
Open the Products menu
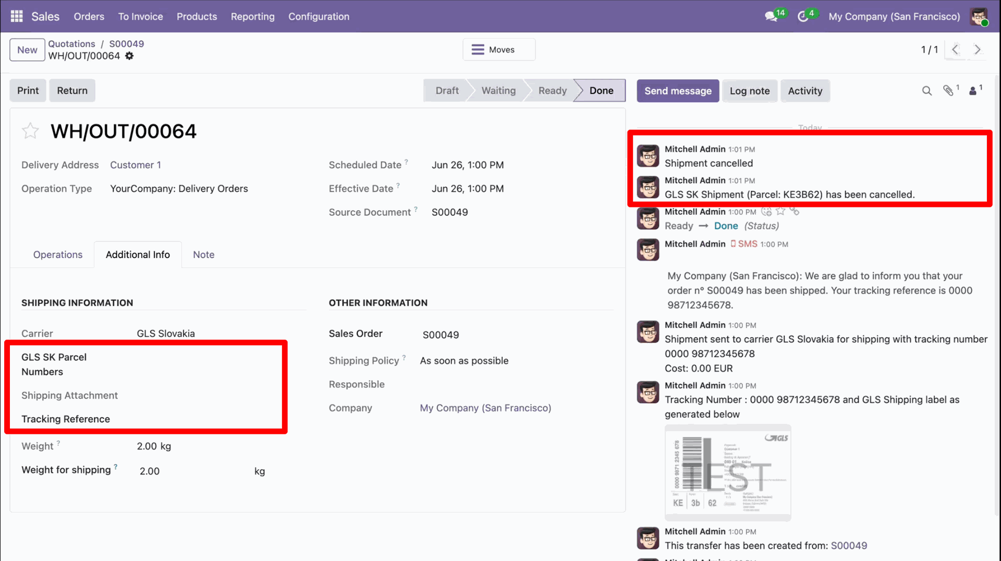pos(197,16)
